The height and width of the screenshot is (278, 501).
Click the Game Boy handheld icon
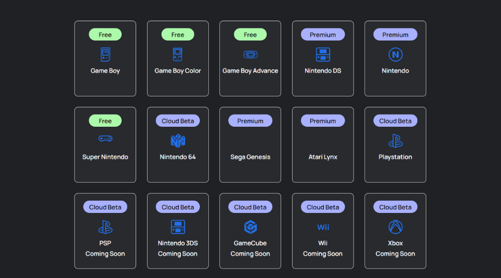(x=105, y=54)
